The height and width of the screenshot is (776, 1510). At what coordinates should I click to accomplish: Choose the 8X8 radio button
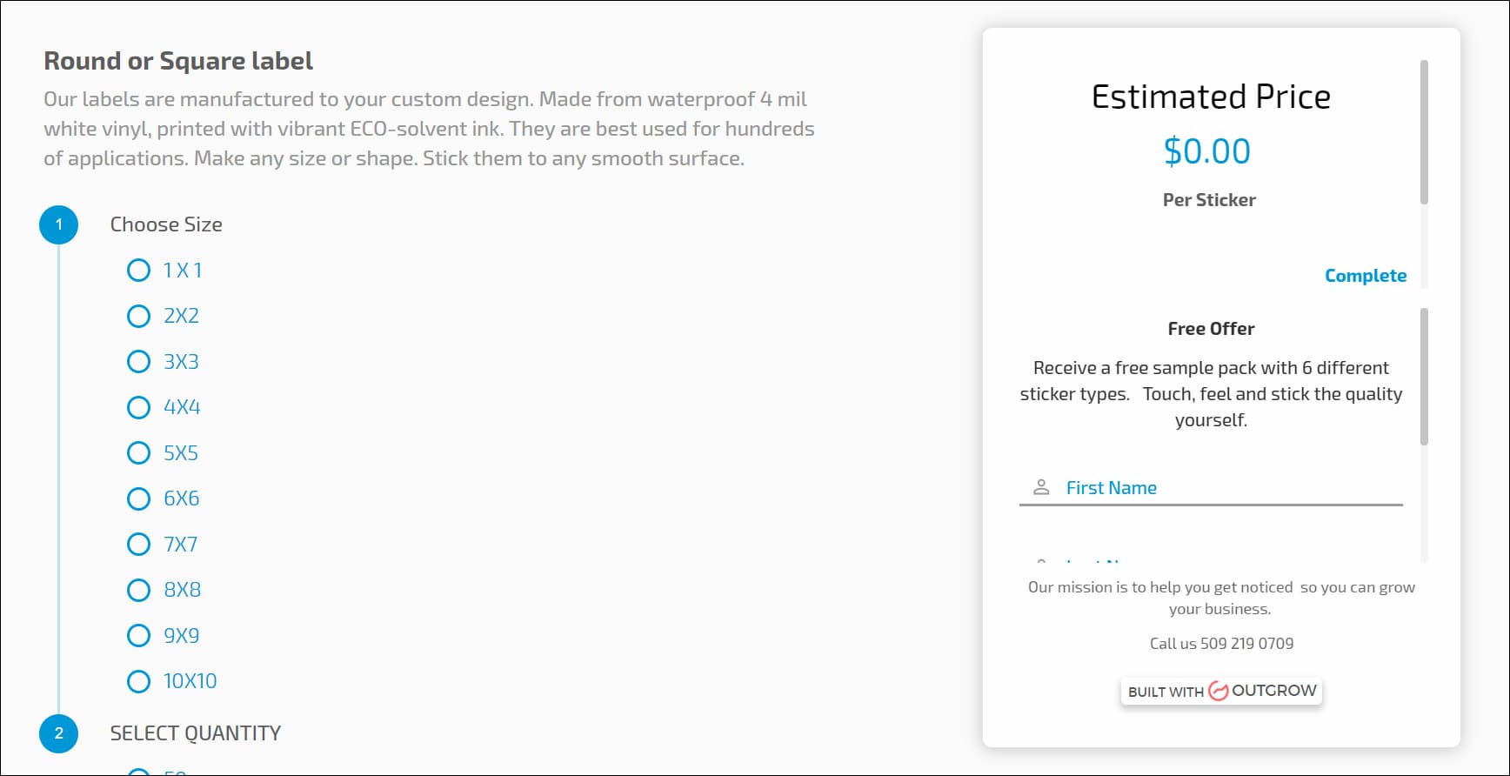139,590
